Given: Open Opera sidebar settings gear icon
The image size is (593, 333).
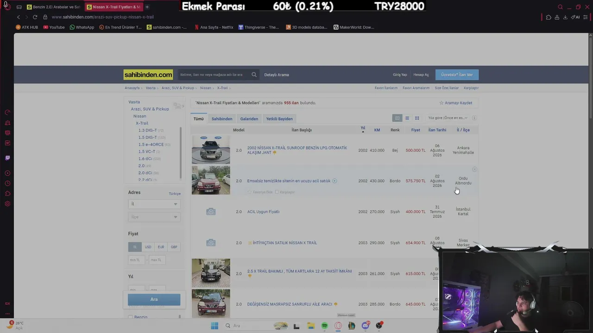Looking at the screenshot, I should point(7,203).
